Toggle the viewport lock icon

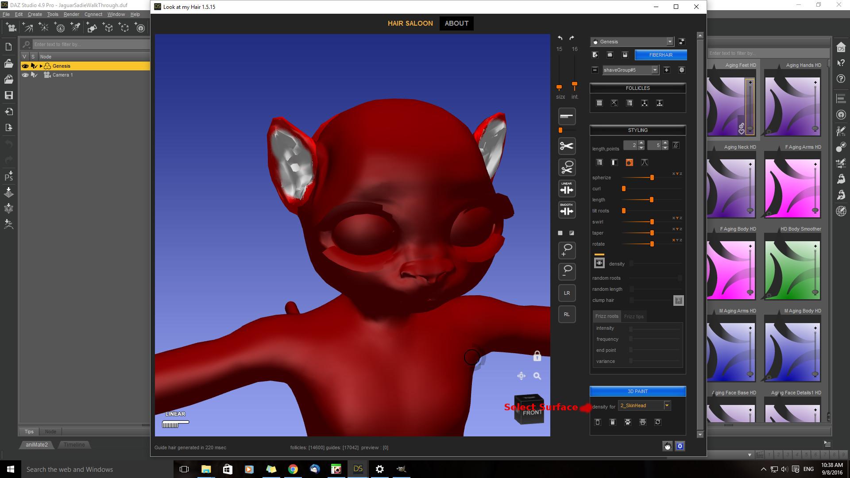[x=537, y=356]
